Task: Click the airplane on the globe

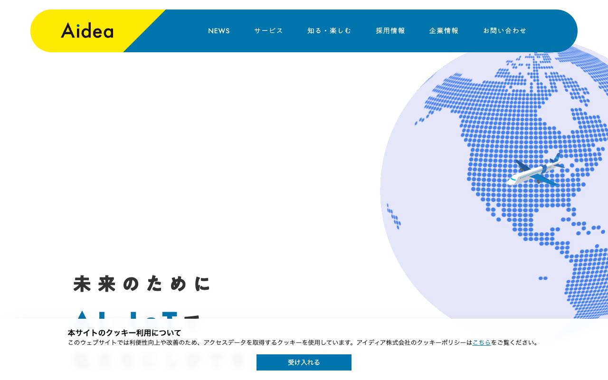Action: click(x=536, y=171)
